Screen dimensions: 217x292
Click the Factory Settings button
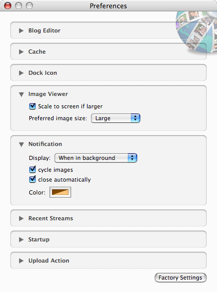[180, 278]
